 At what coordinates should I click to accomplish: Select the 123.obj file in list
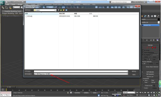click(30, 16)
